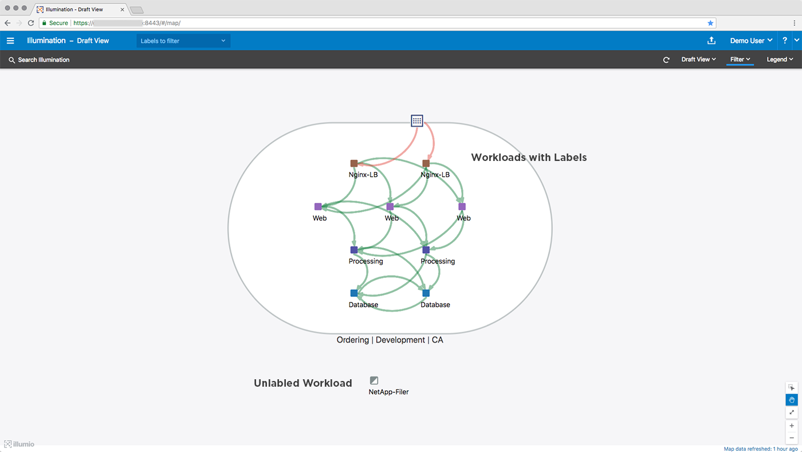Go back with the browser back arrow
Viewport: 802px width, 452px height.
coord(7,23)
